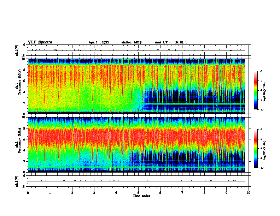Click the "-5" tick on ch.3(V) axis
Image resolution: width=280 pixels, height=216 pixels.
point(23,187)
